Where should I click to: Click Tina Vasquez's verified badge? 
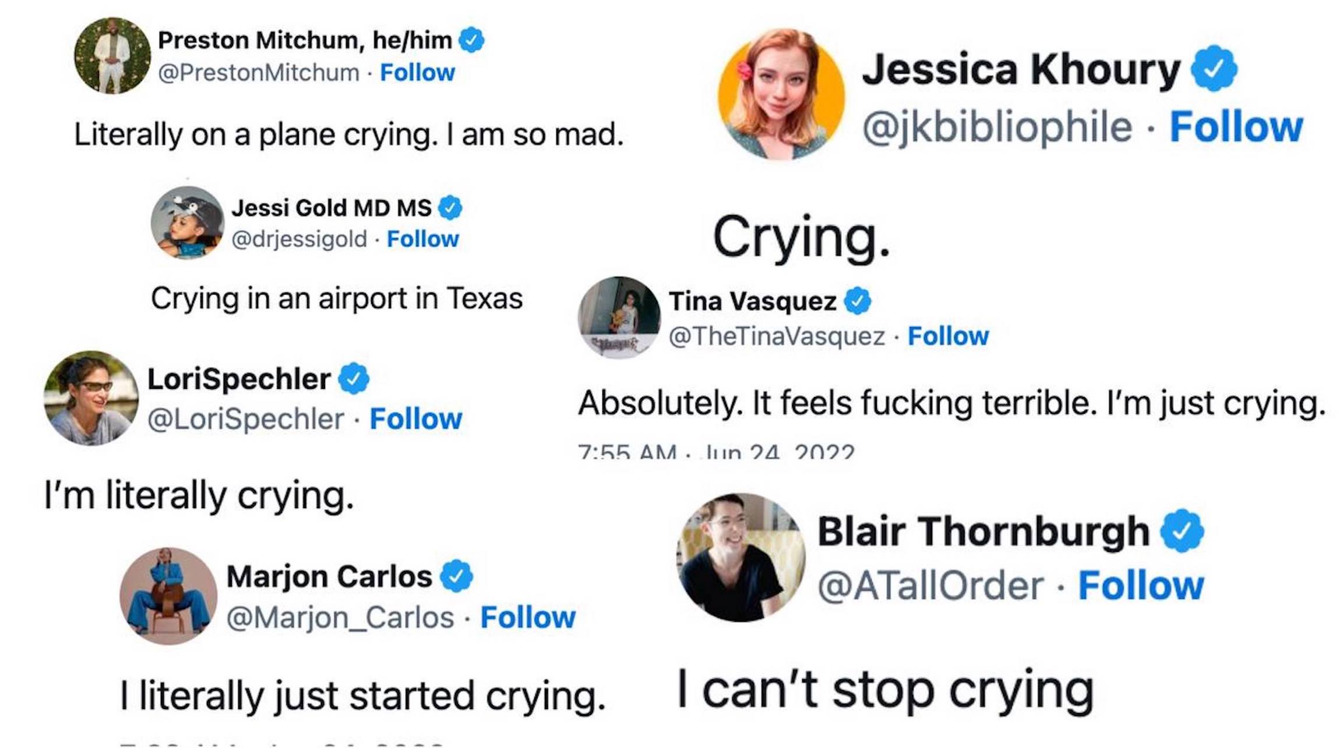pos(858,301)
